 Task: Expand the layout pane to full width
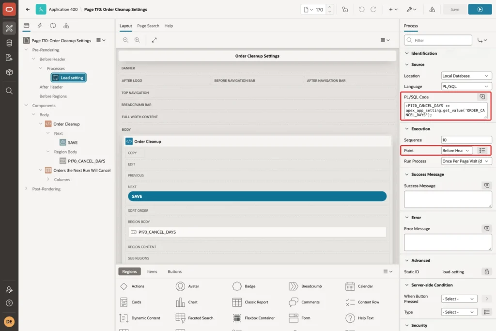(154, 40)
